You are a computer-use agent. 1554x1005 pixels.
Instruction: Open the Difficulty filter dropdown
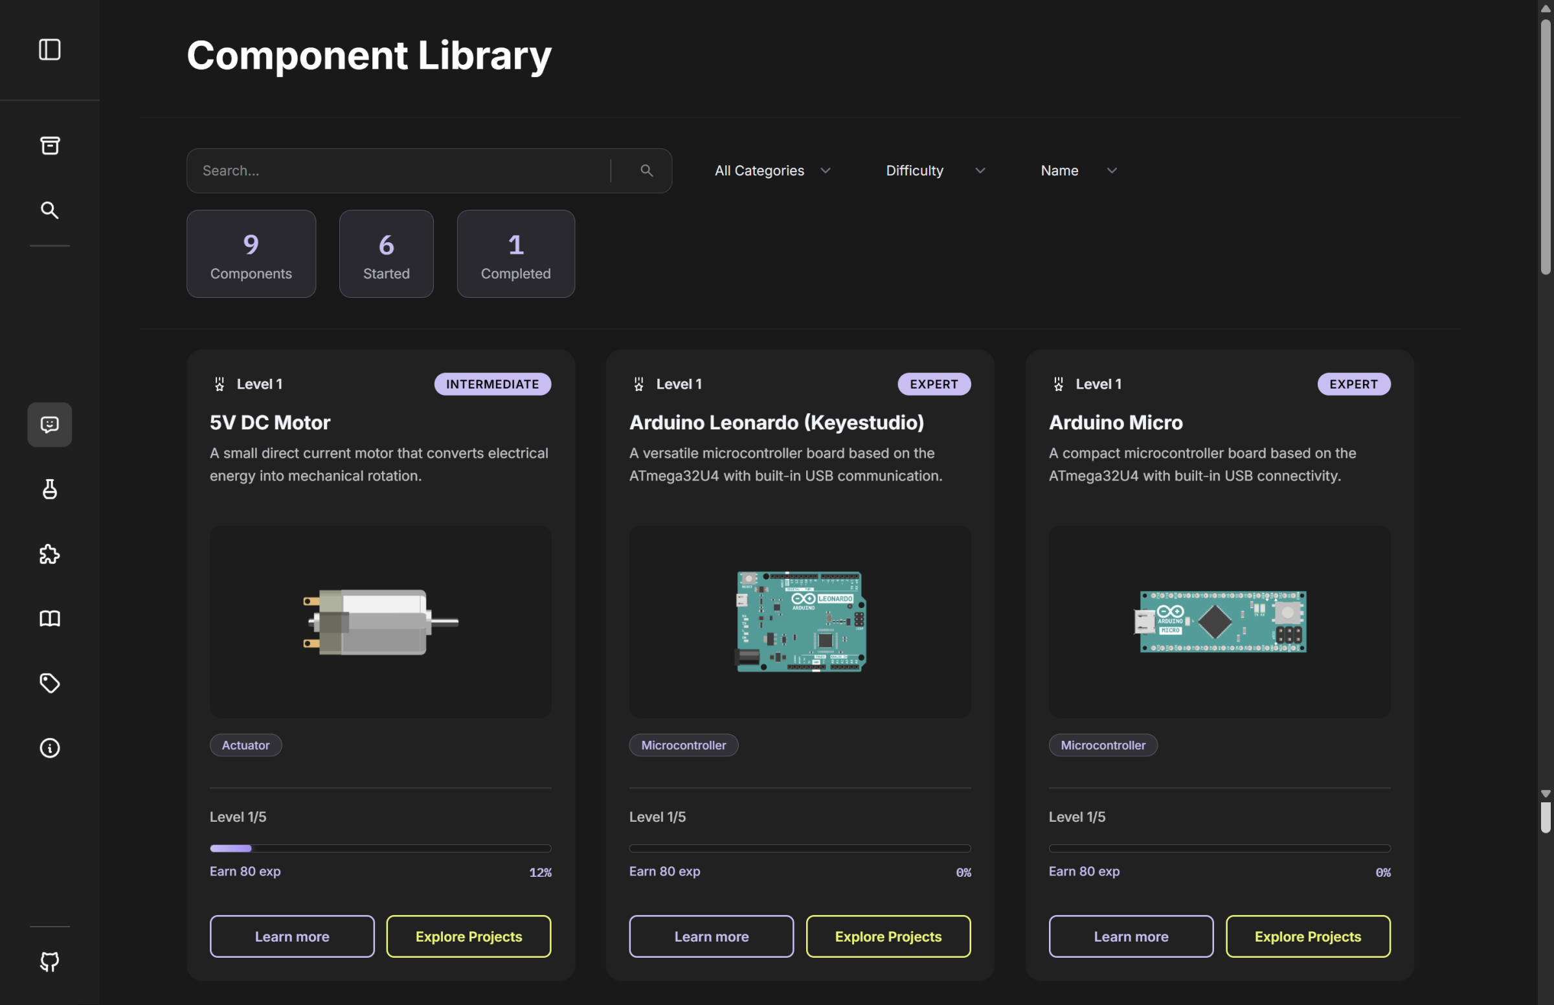[935, 170]
